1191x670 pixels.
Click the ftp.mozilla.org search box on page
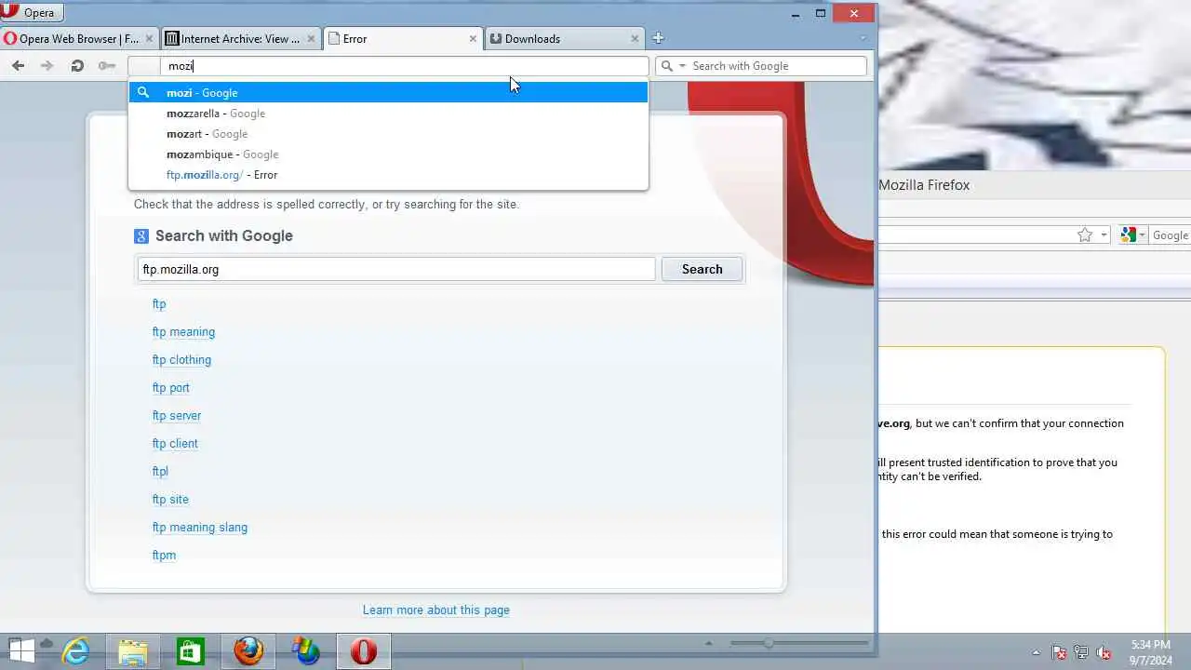point(396,269)
